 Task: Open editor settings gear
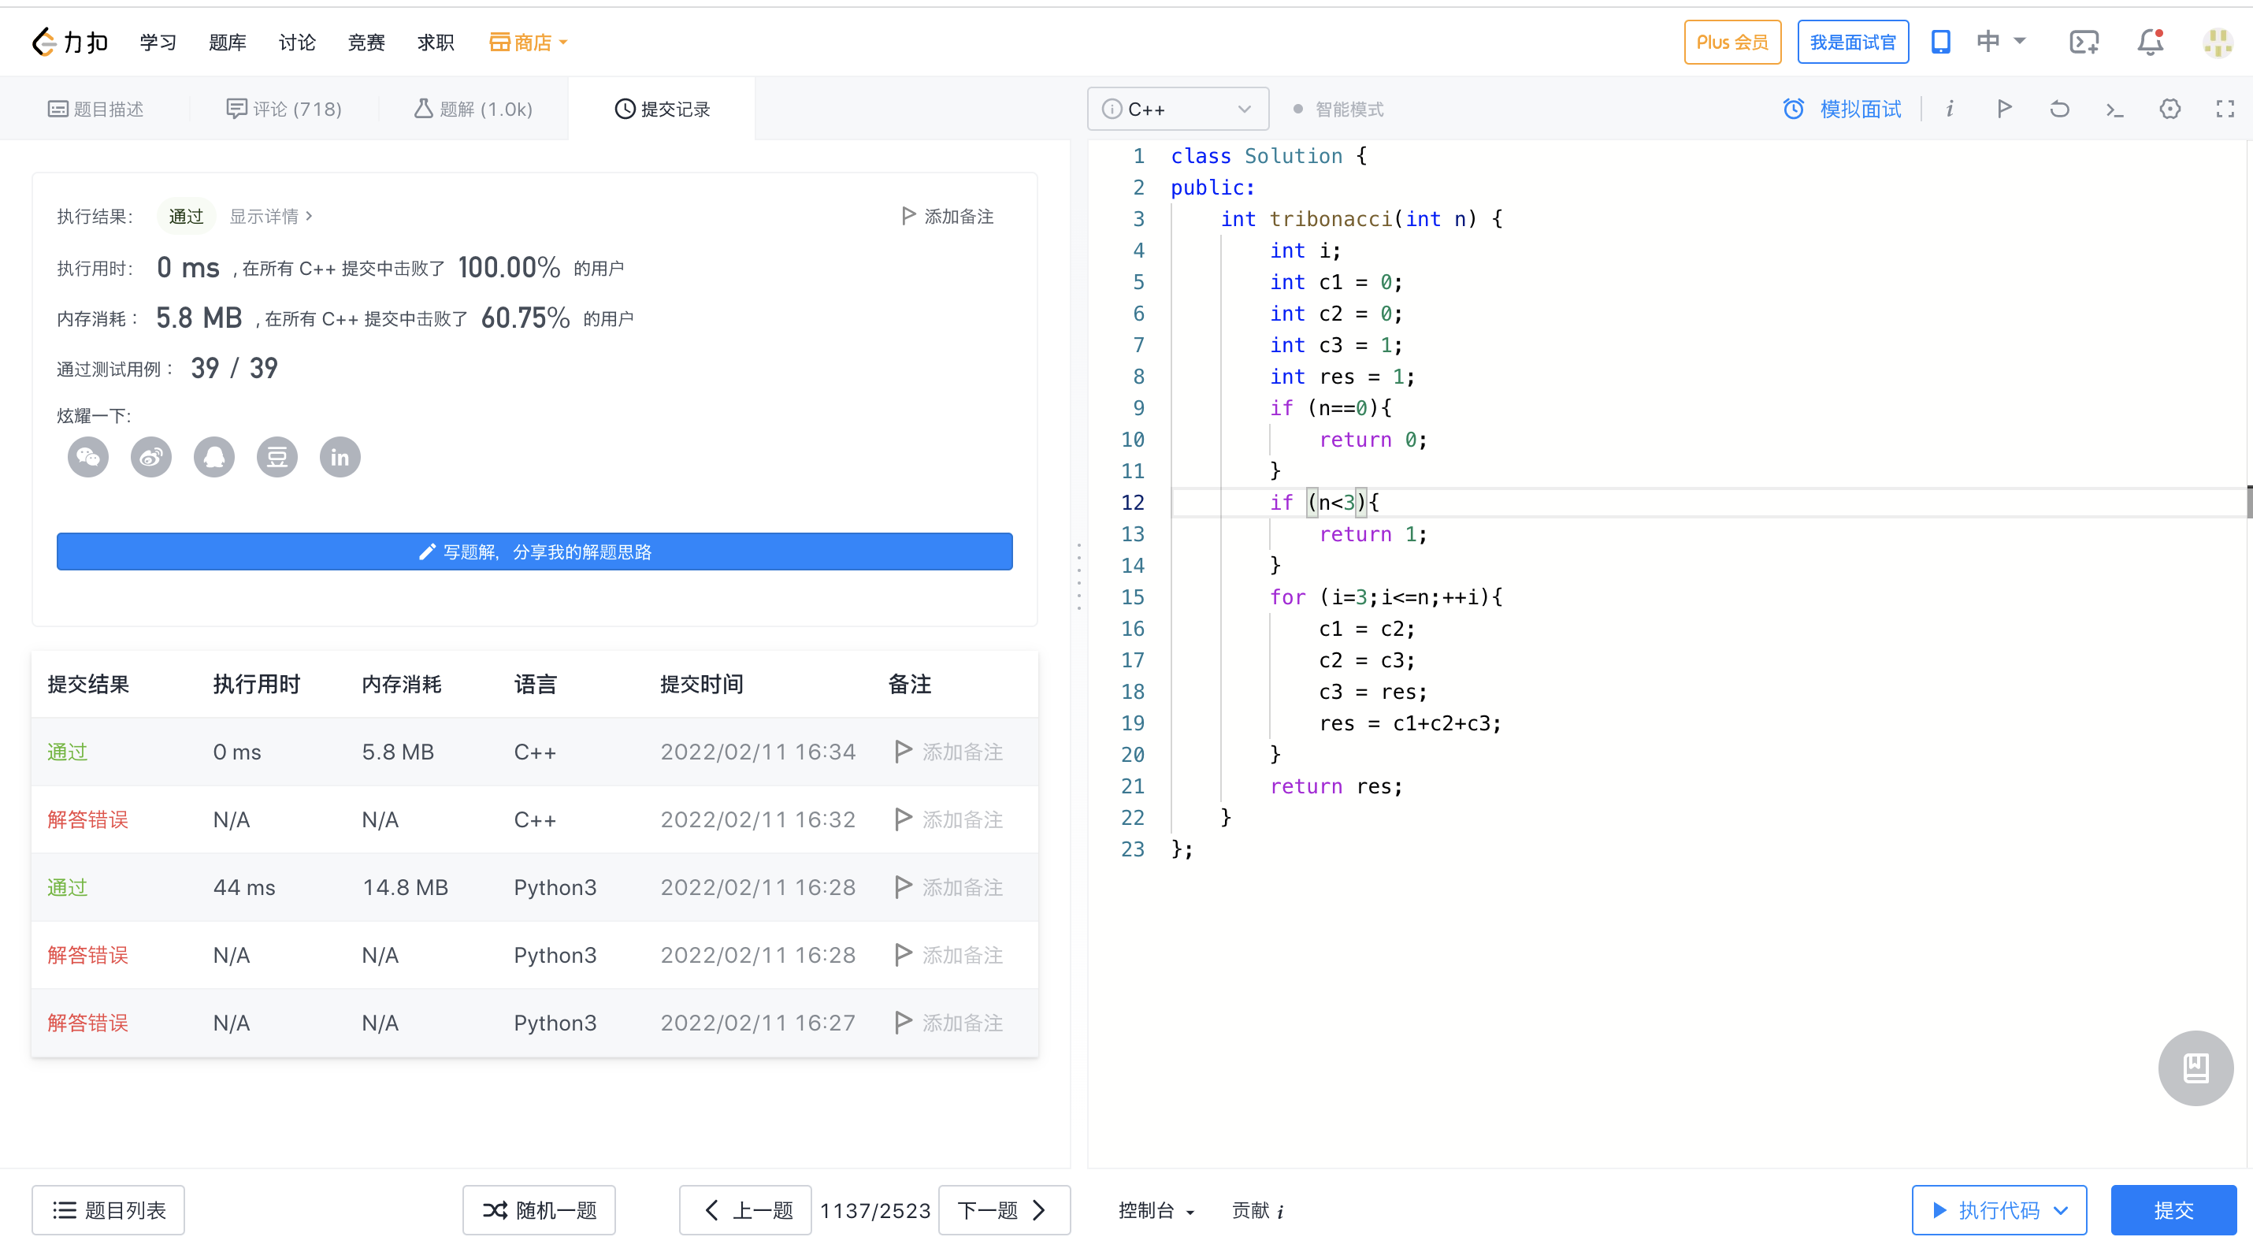(2170, 109)
